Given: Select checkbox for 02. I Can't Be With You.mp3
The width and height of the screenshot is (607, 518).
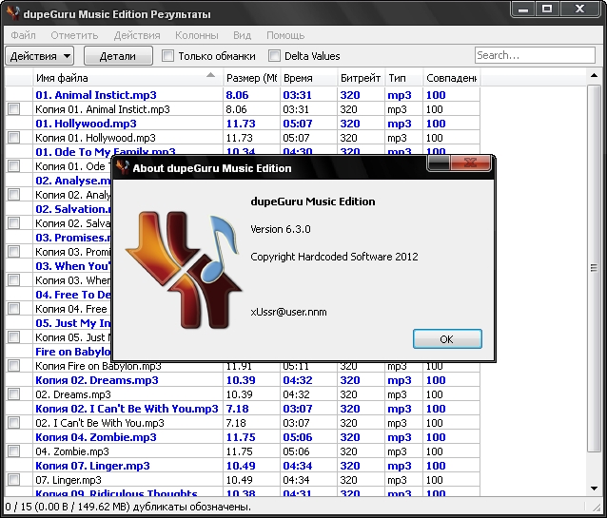Looking at the screenshot, I should 14,422.
